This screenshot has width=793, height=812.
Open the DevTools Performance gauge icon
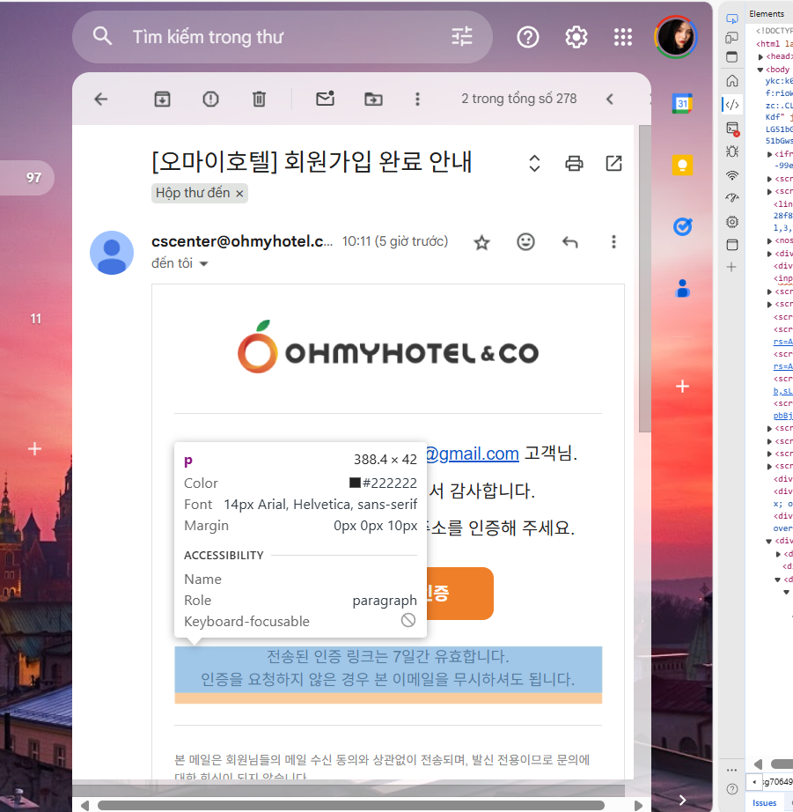click(x=732, y=198)
